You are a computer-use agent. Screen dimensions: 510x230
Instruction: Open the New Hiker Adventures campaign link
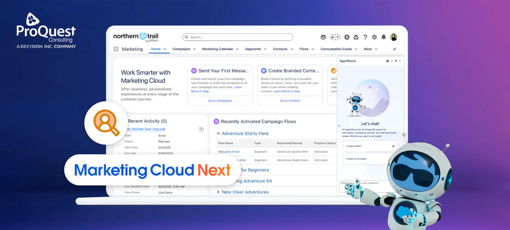[245, 192]
